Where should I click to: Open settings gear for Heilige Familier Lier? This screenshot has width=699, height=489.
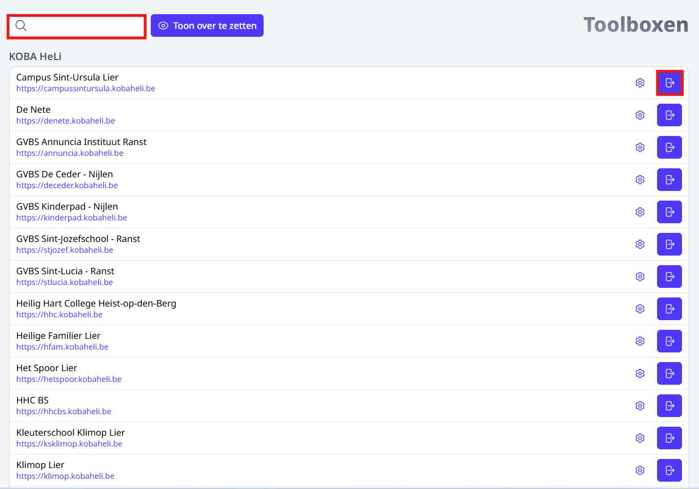point(640,341)
